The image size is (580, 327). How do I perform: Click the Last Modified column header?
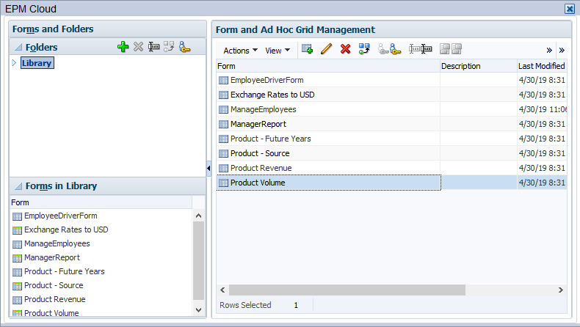(x=542, y=66)
